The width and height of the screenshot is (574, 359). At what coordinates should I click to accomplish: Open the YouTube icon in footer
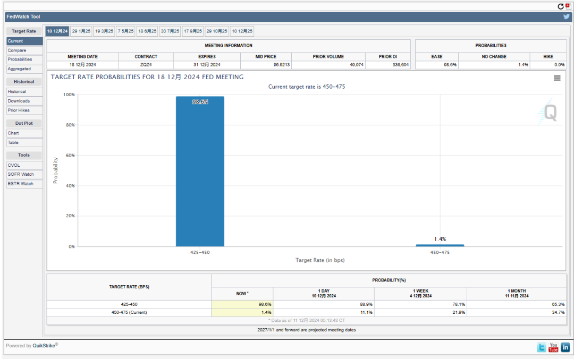[x=553, y=347]
